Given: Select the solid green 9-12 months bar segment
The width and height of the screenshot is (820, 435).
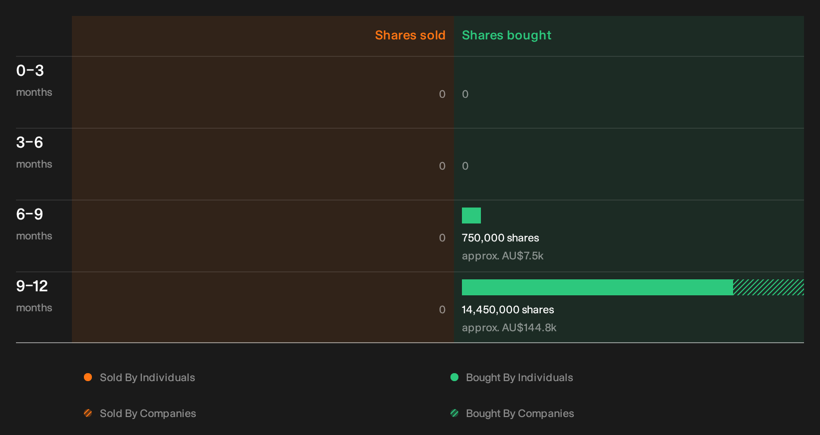Looking at the screenshot, I should tap(597, 287).
